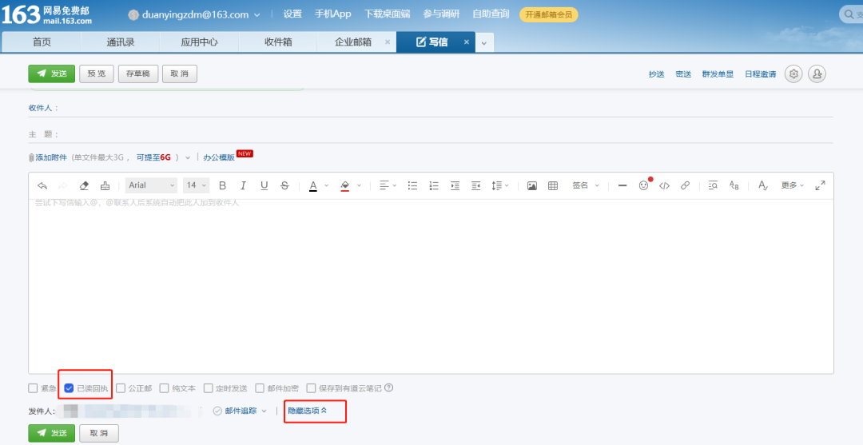Expand the editor to fullscreen
The image size is (863, 445).
(x=820, y=185)
